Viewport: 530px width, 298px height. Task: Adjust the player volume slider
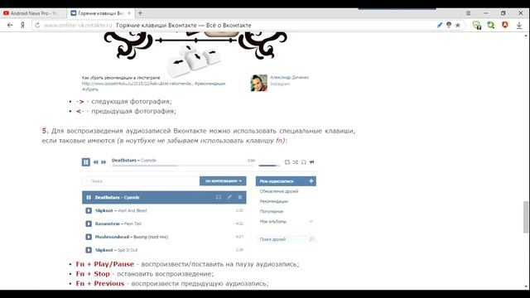[x=269, y=166]
